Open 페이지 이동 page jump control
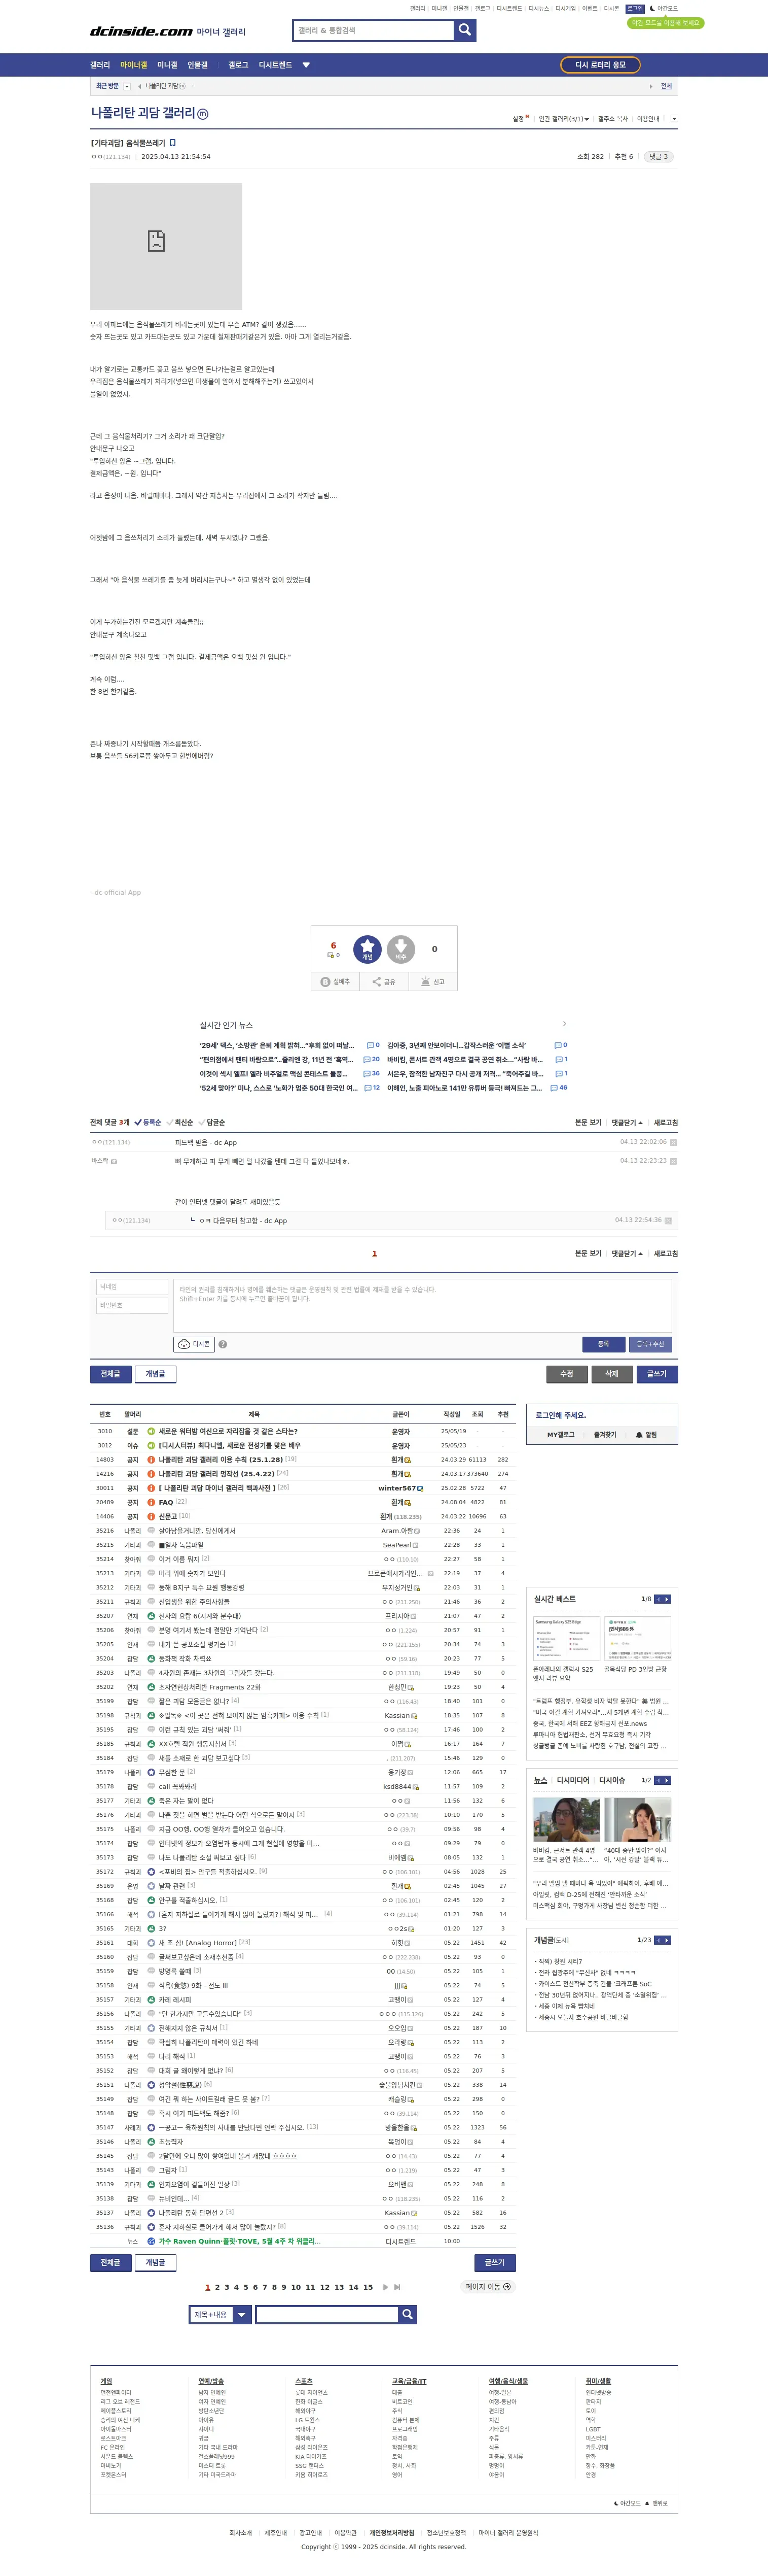The image size is (768, 2576). pyautogui.click(x=488, y=2287)
